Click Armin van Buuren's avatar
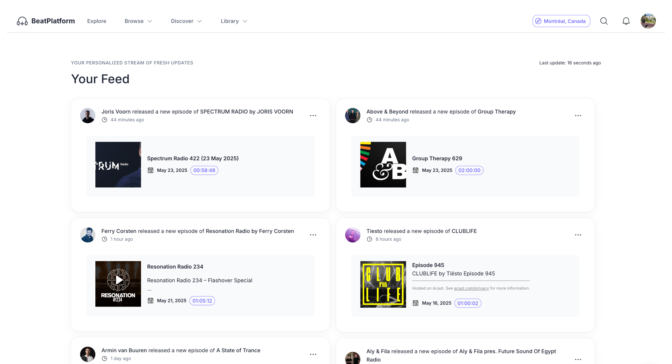The width and height of the screenshot is (672, 364). point(88,354)
